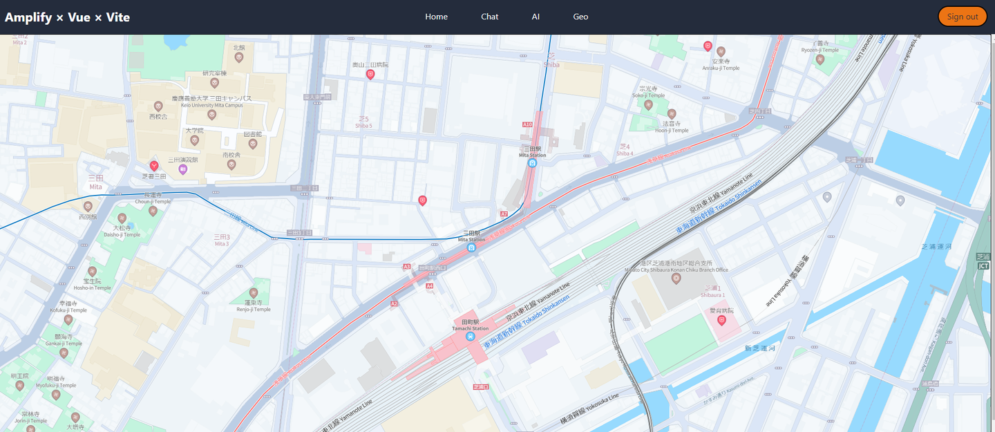Screen dimensions: 995x432
Task: Select the A4 station exit badge
Action: [430, 285]
